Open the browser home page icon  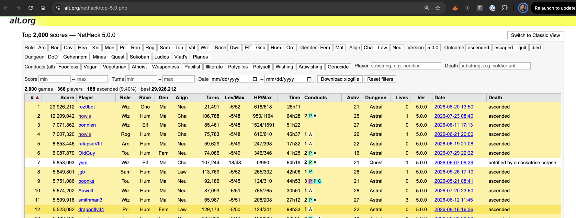pyautogui.click(x=43, y=8)
